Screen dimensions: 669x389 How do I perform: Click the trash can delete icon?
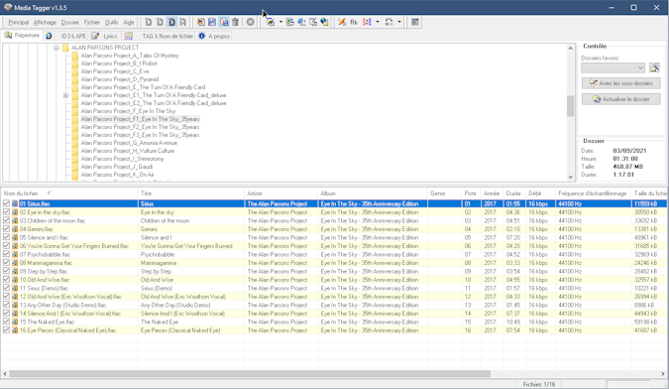235,22
